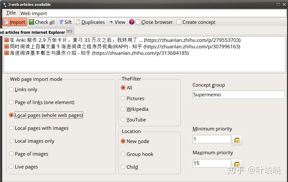Viewport: 288px width, 182px height.
Task: Uncheck the IRAPP article checkbox
Action: click(7, 46)
